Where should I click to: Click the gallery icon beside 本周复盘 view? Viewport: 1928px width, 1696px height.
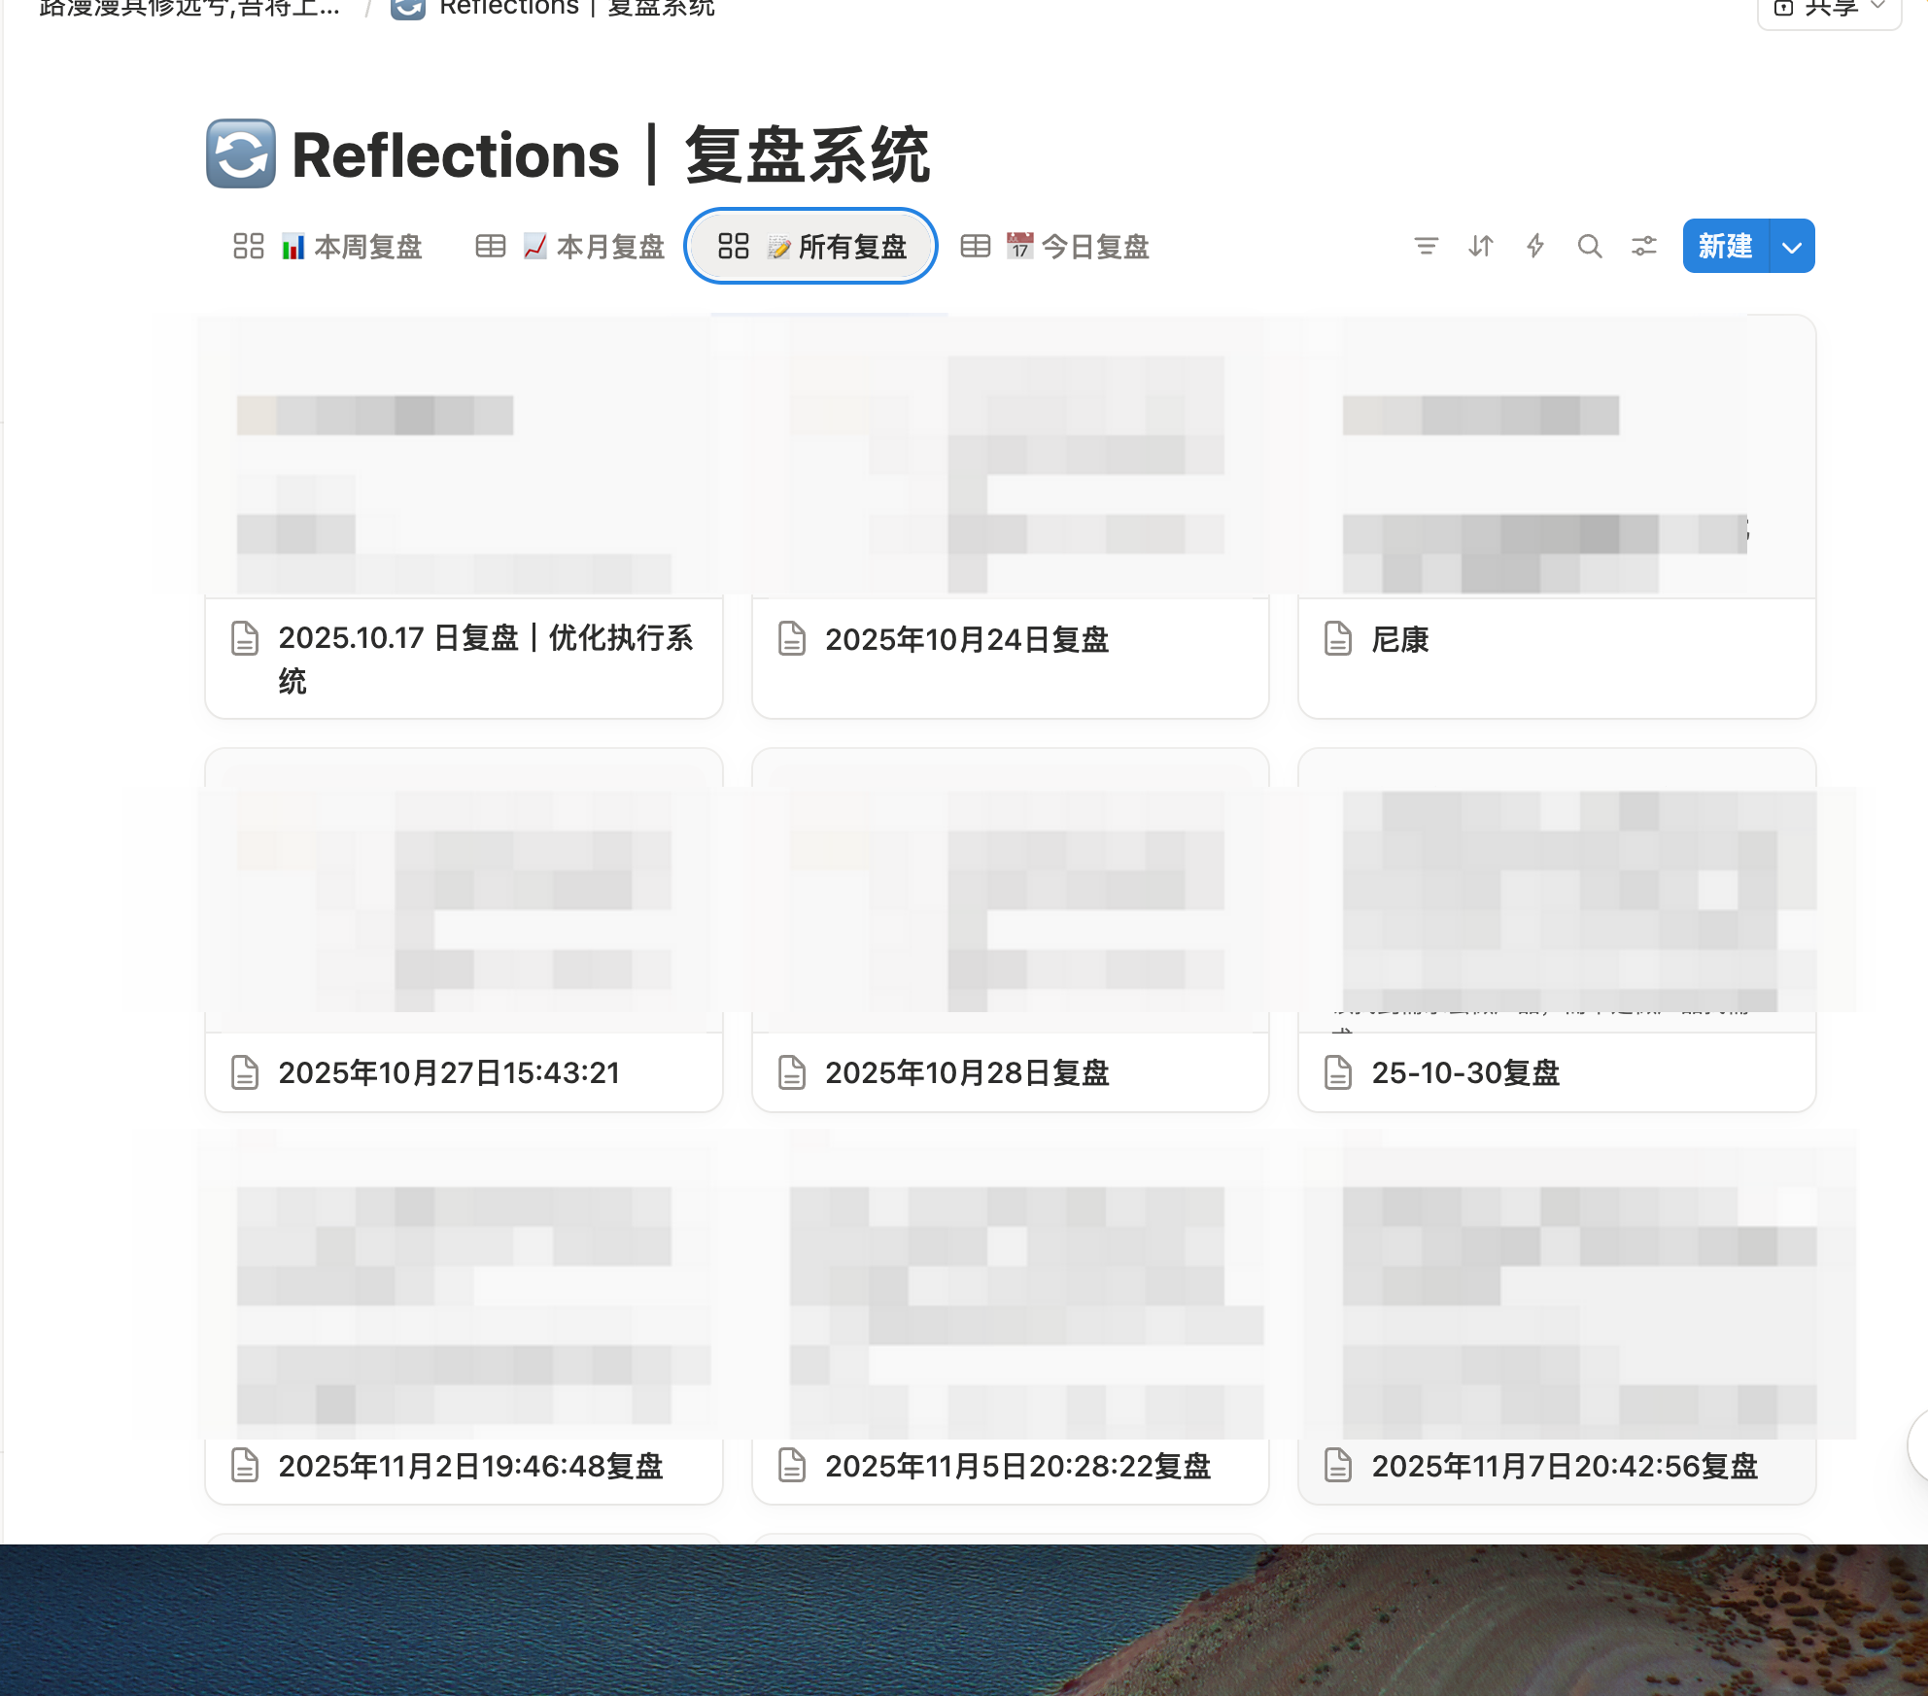click(x=246, y=247)
